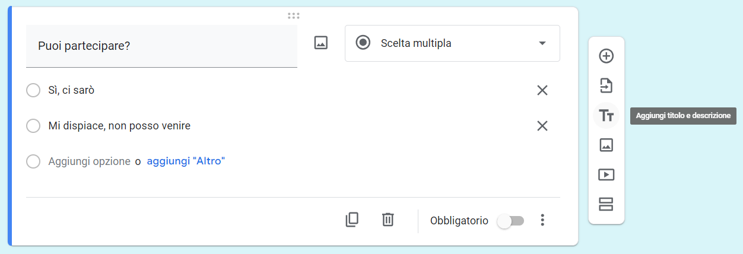
Task: Select "Mi dispiace, non posso venire" radio
Action: [x=33, y=126]
